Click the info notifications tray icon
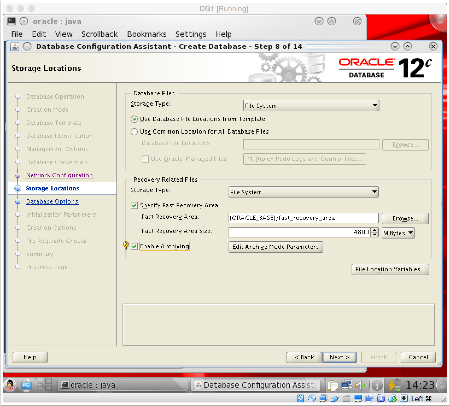Image resolution: width=450 pixels, height=406 pixels. (x=377, y=386)
